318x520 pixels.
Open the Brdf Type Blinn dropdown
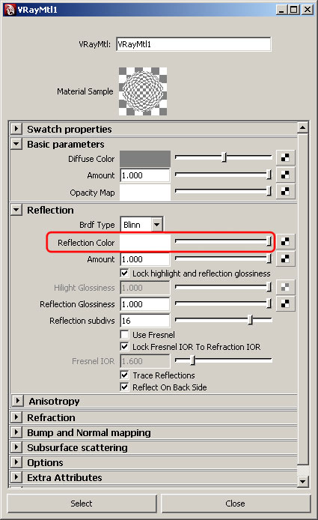pos(141,225)
